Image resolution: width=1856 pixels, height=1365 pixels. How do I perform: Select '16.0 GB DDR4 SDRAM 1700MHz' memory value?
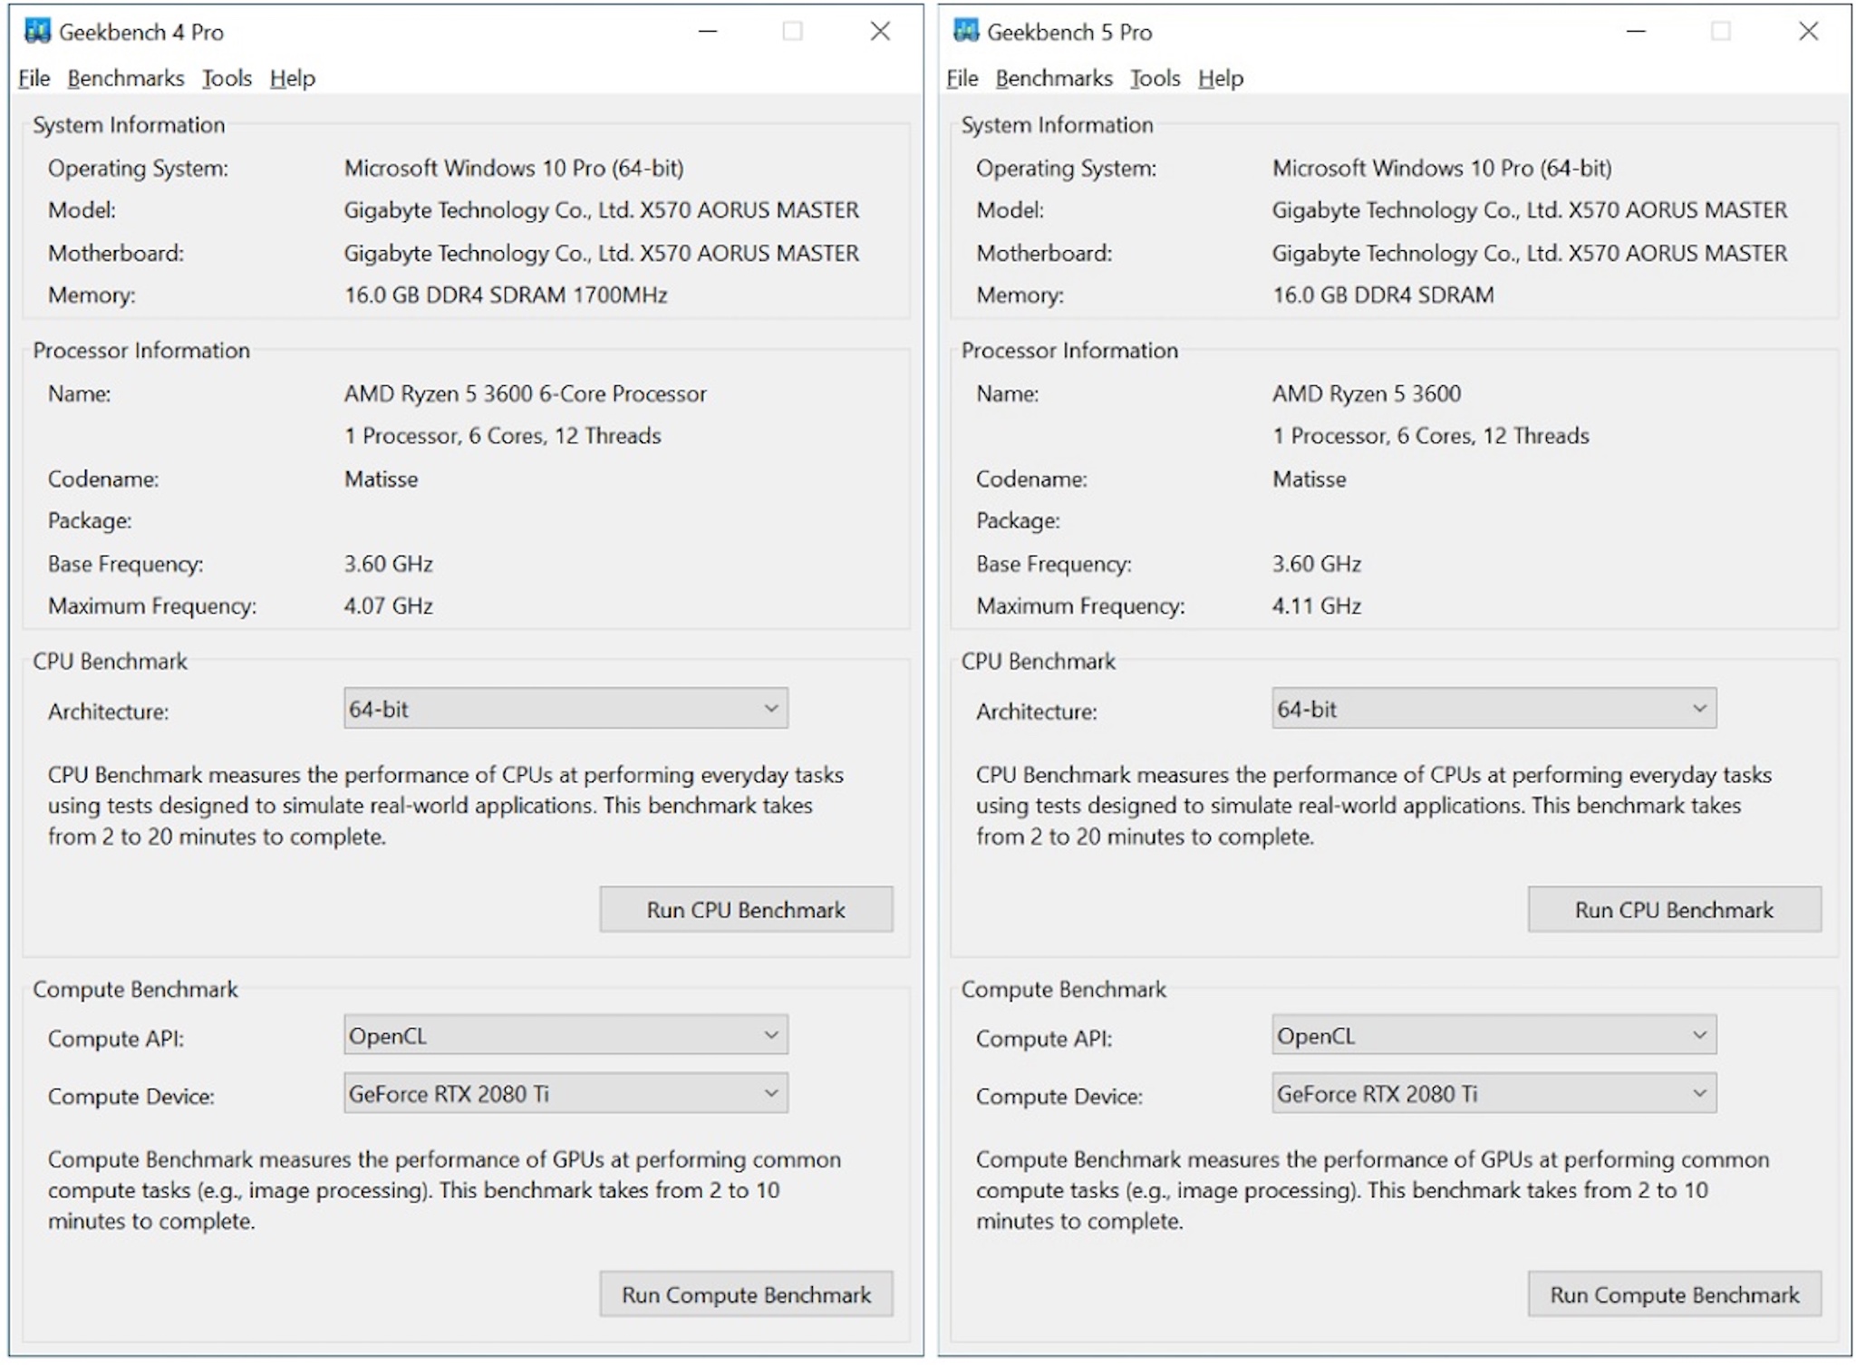[506, 295]
